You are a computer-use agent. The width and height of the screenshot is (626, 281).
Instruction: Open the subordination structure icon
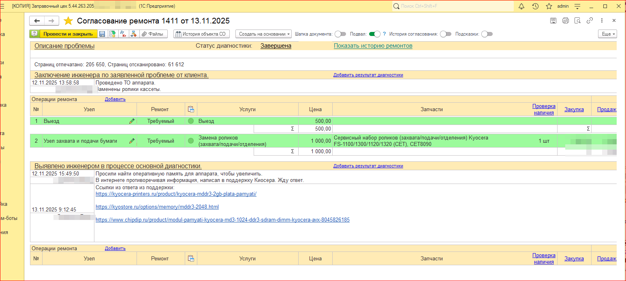click(x=133, y=34)
